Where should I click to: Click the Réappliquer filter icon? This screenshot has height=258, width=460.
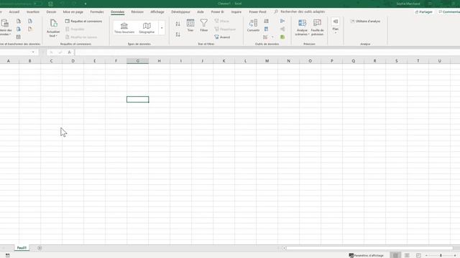tap(225, 29)
